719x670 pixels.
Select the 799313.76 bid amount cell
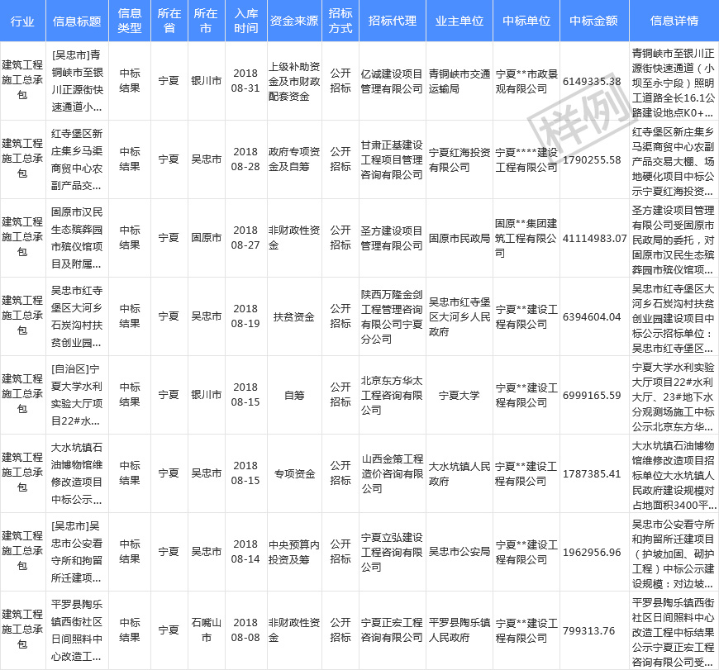[593, 630]
